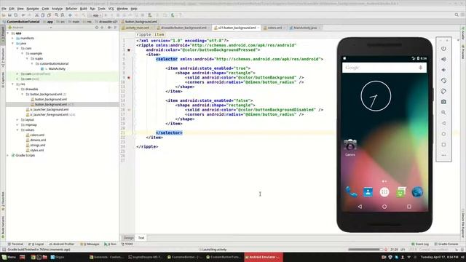Open the Terminal tool window
The width and height of the screenshot is (466, 262).
(15, 245)
